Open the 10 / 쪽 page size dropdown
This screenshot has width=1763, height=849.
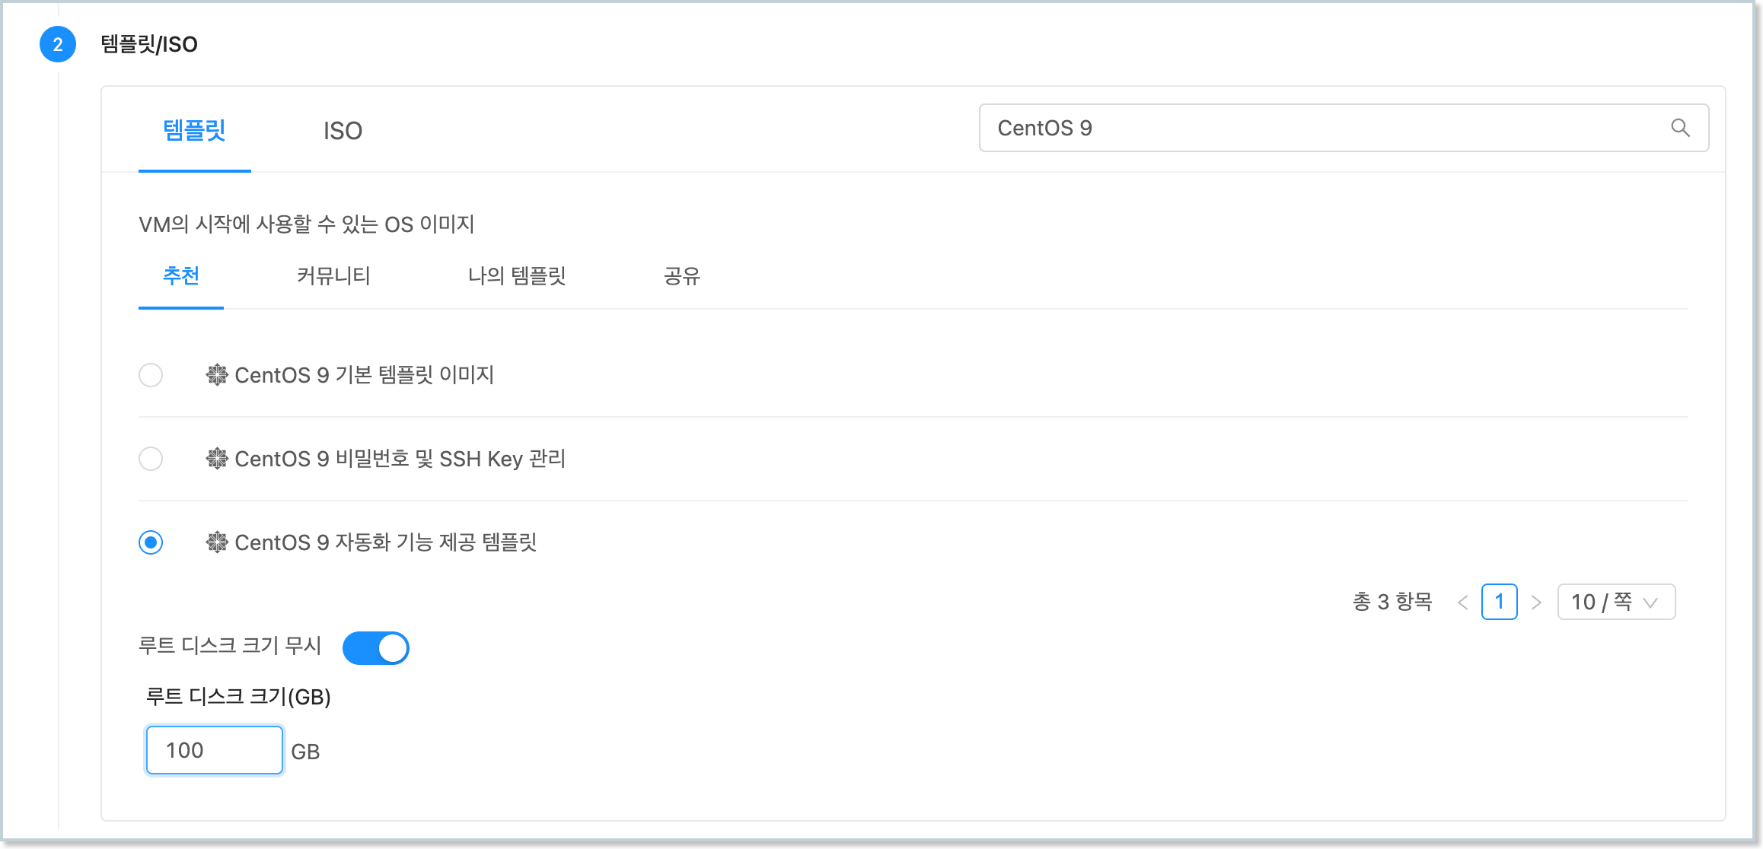click(x=1615, y=602)
